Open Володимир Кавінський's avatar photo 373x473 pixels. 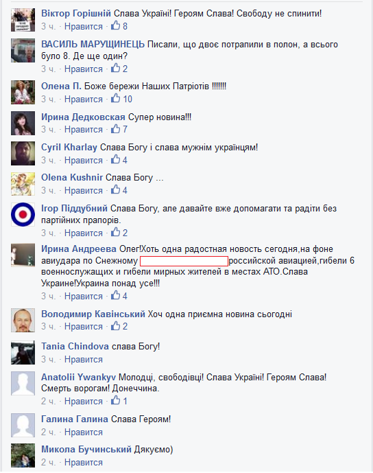(x=23, y=320)
